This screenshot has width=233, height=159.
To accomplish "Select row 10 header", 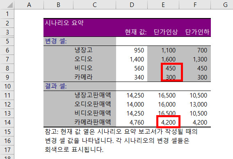I will click(7, 86).
